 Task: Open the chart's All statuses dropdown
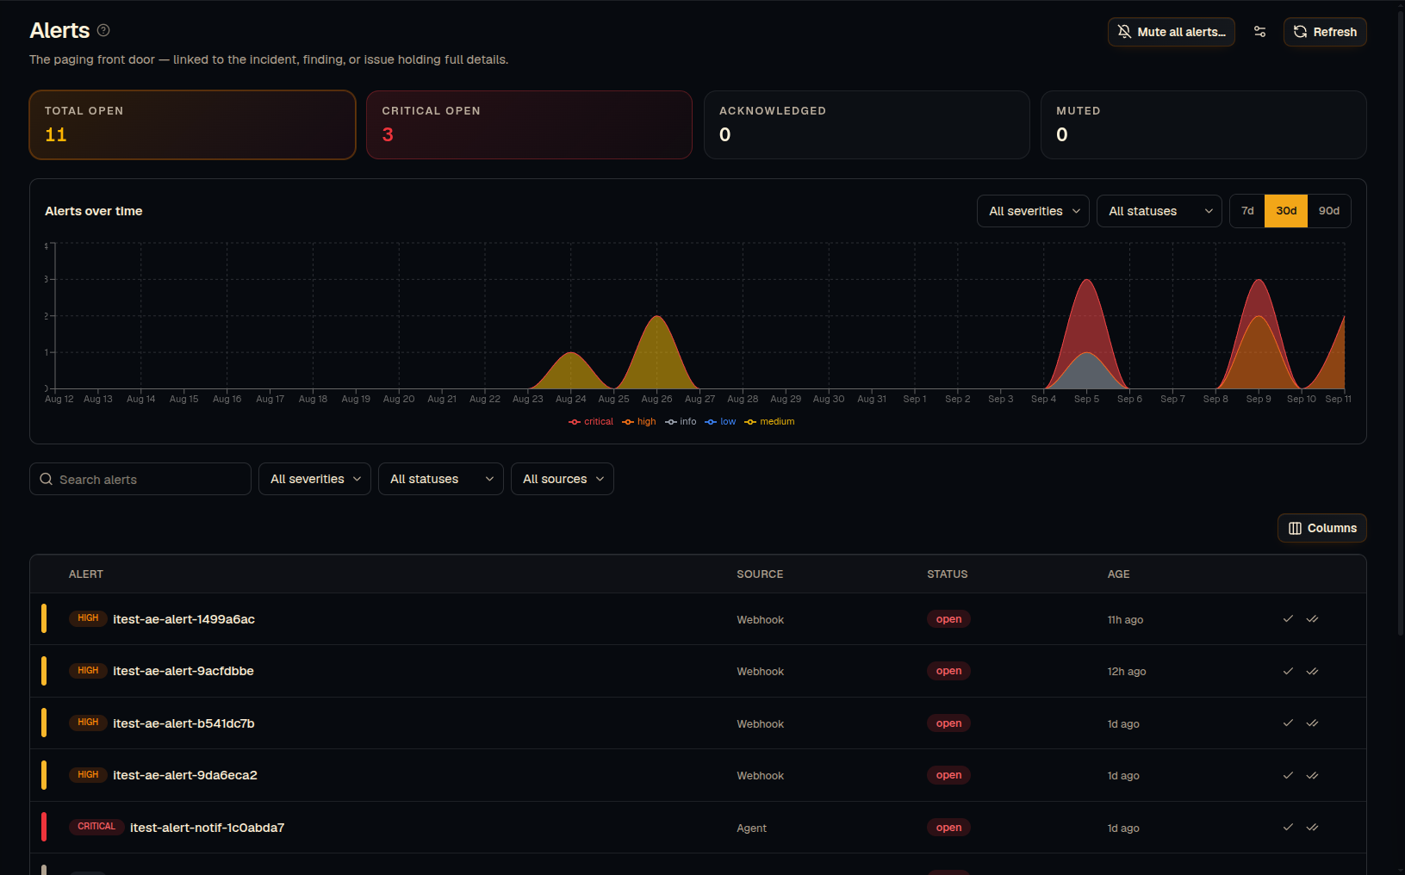click(x=1159, y=211)
